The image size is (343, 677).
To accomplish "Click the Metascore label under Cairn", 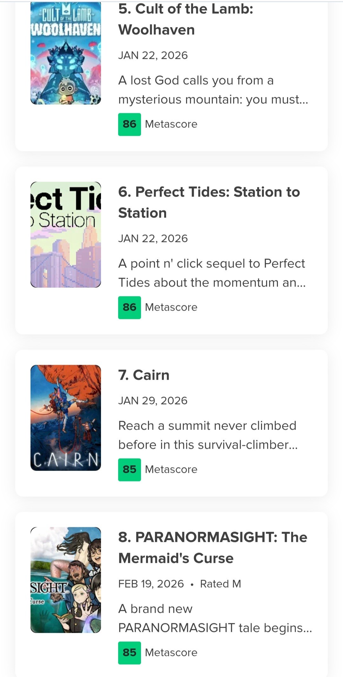I will (171, 470).
